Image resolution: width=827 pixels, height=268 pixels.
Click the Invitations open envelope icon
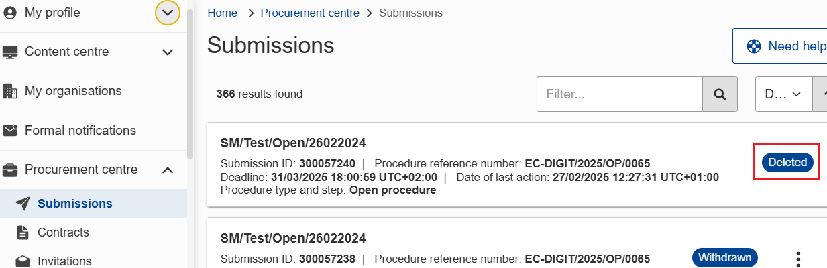click(x=23, y=261)
